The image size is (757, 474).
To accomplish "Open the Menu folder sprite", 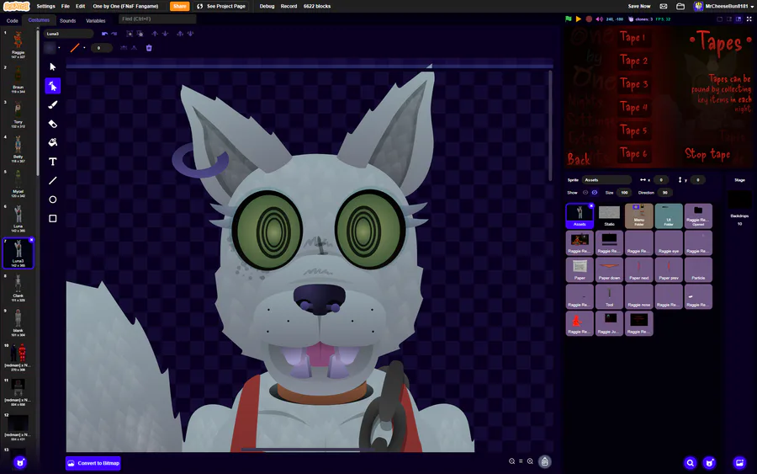I will point(638,216).
